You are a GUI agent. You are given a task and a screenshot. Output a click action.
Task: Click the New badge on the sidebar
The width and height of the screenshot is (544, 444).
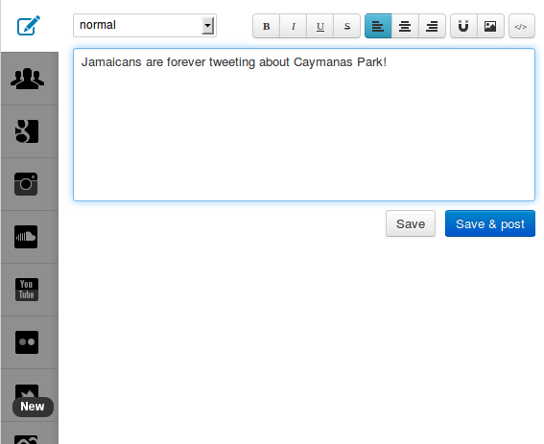tap(33, 407)
